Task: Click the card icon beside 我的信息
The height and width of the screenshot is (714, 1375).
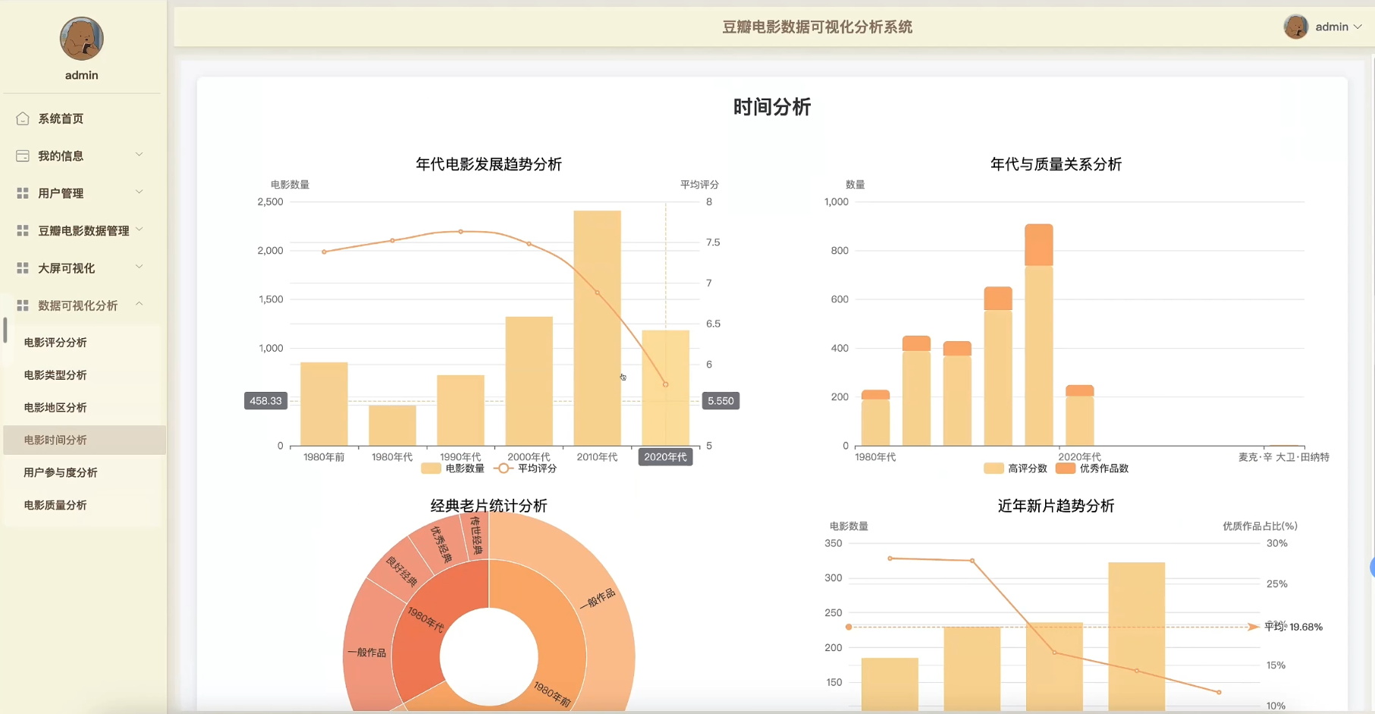Action: pyautogui.click(x=23, y=155)
